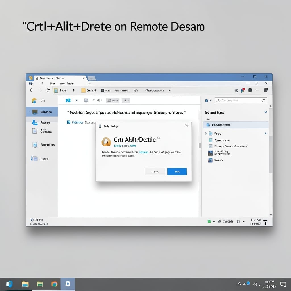Viewport: 291px width, 291px height.
Task: Open the dropdown arrow next to home icon
Action: coord(211,100)
